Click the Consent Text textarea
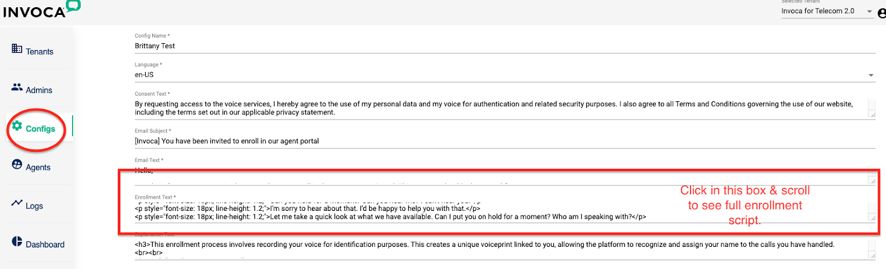 click(x=498, y=108)
